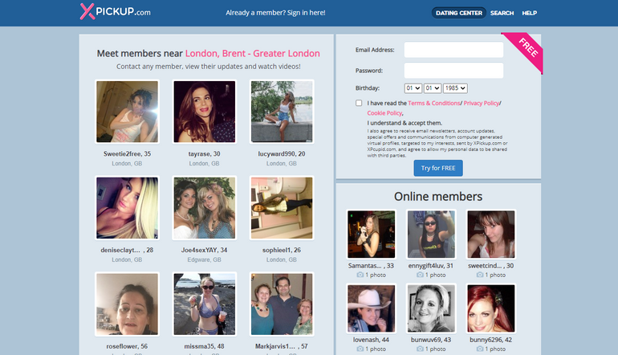The height and width of the screenshot is (355, 618).
Task: Focus the Email Address input field
Action: pyautogui.click(x=453, y=50)
